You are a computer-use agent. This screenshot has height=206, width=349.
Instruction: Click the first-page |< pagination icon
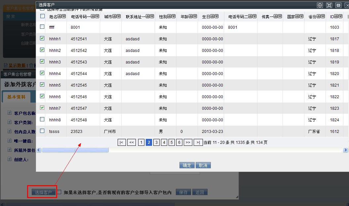point(122,142)
